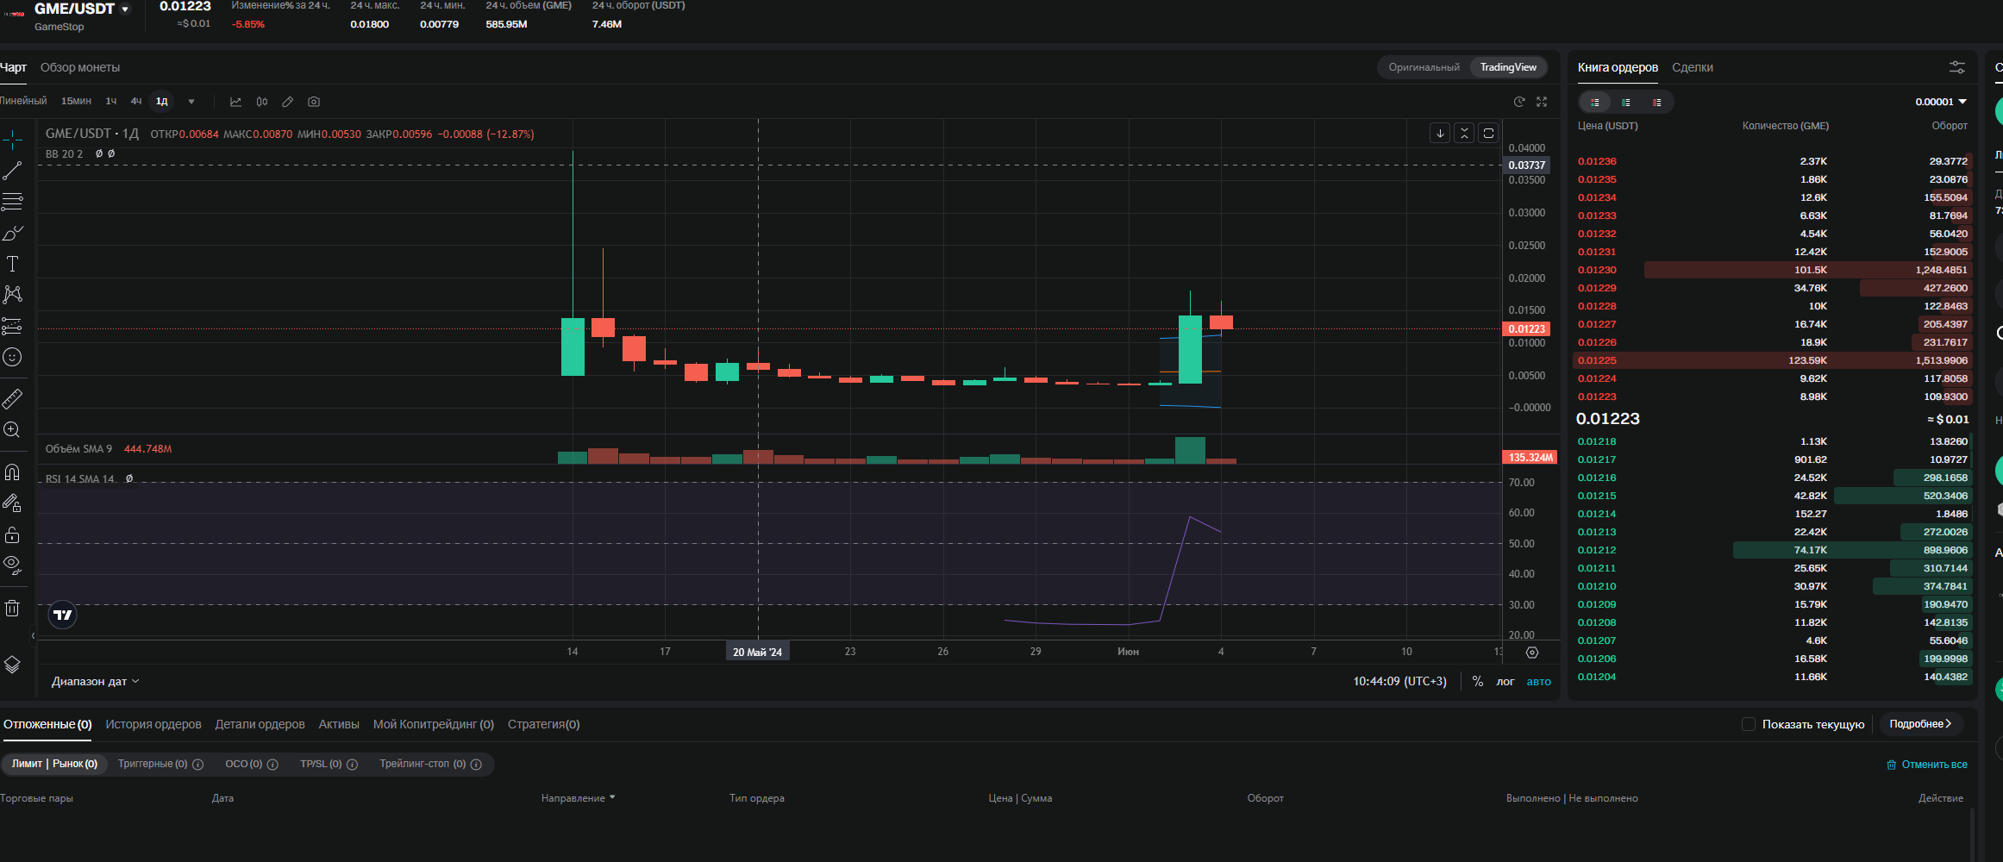Select the Триггерные orders filter
The image size is (2003, 862).
point(160,764)
